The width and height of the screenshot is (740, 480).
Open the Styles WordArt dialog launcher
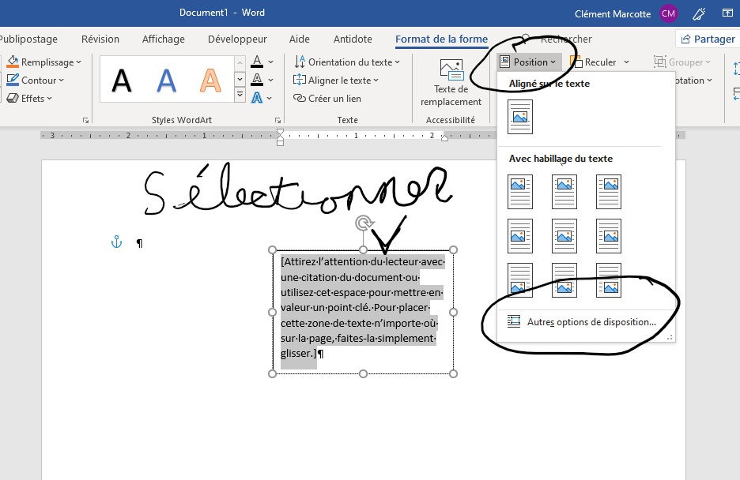[277, 120]
